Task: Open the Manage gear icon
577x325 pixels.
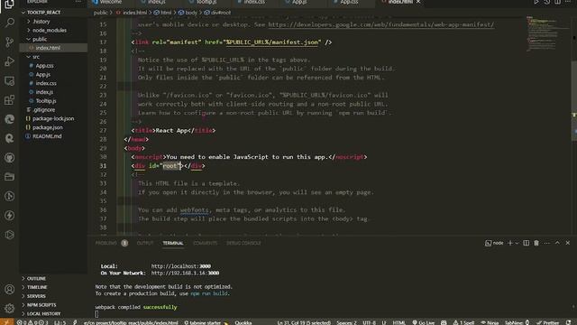Action: pyautogui.click(x=10, y=308)
